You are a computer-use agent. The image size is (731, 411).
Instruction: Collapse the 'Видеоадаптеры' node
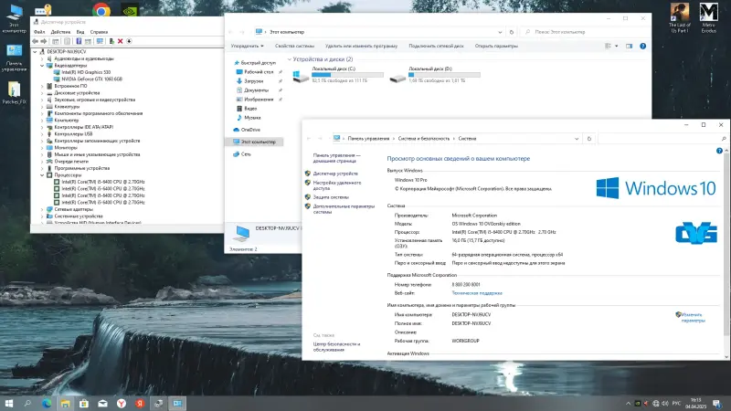pyautogui.click(x=42, y=66)
